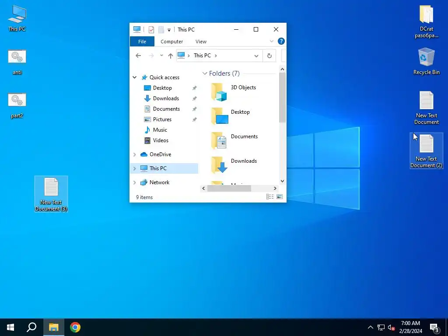448x336 pixels.
Task: Switch to Large icons view layout icon
Action: (280, 196)
